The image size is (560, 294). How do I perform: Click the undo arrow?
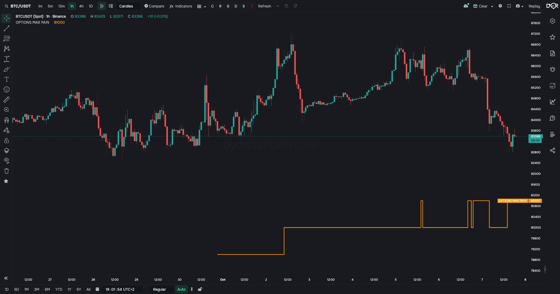pos(286,6)
